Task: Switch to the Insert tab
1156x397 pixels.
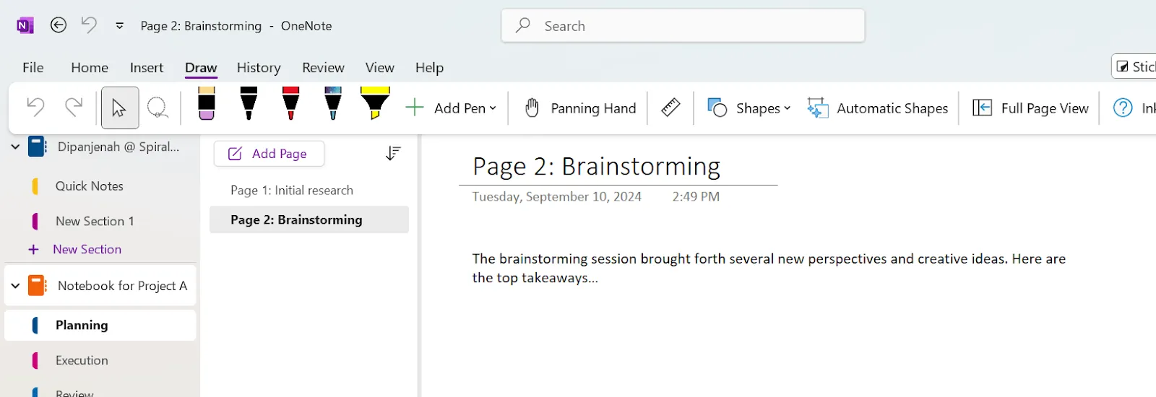Action: click(x=147, y=67)
